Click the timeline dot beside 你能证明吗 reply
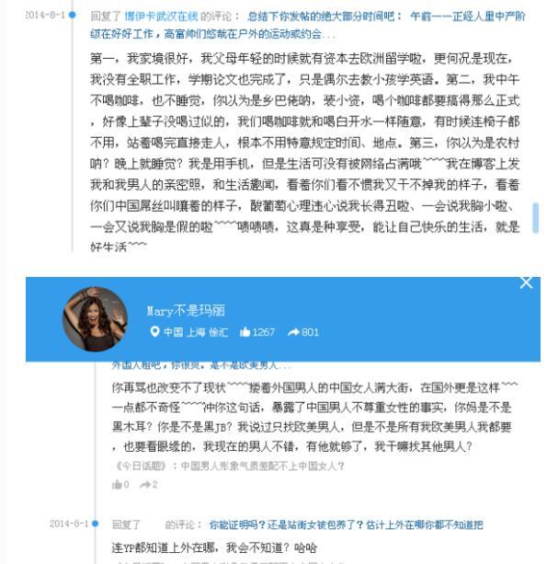Image resolution: width=558 pixels, height=564 pixels. (x=96, y=524)
